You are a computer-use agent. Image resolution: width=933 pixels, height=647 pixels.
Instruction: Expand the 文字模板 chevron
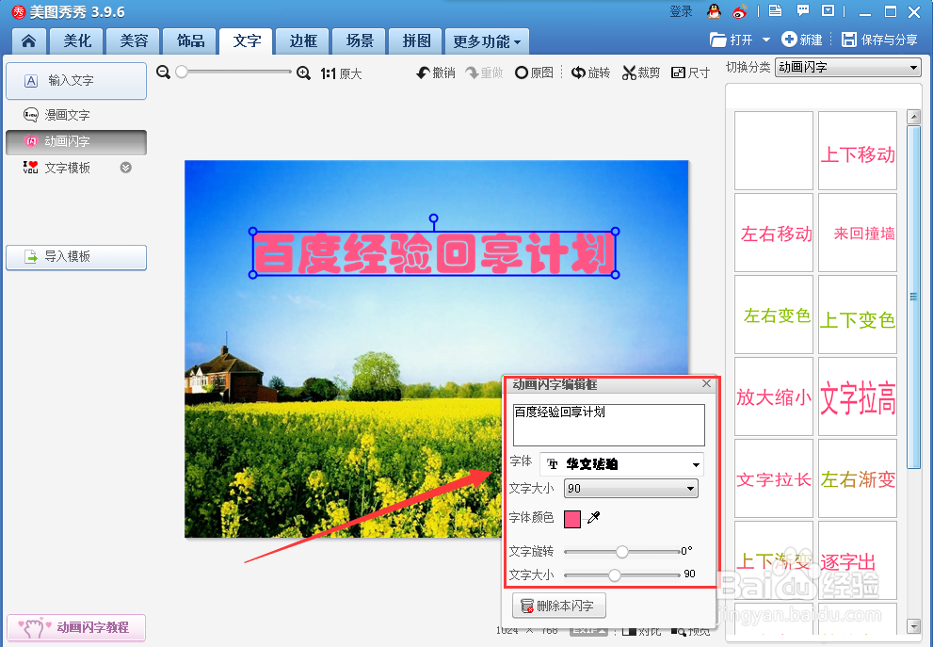pos(125,168)
